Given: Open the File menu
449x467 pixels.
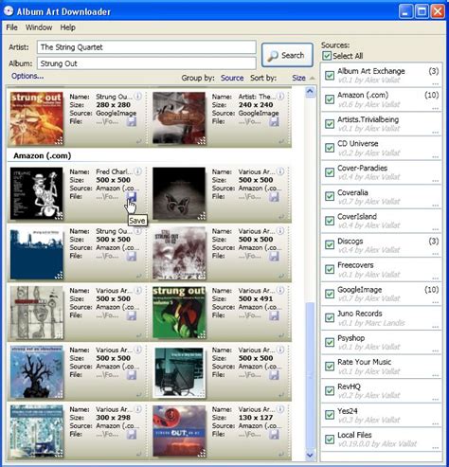Looking at the screenshot, I should click(11, 27).
